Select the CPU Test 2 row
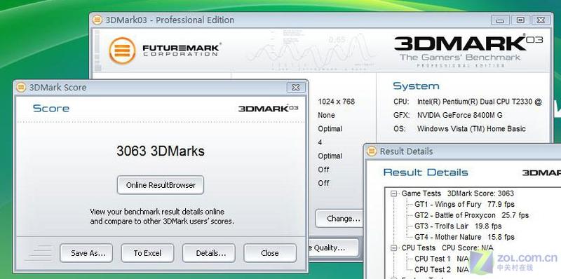 (442, 269)
